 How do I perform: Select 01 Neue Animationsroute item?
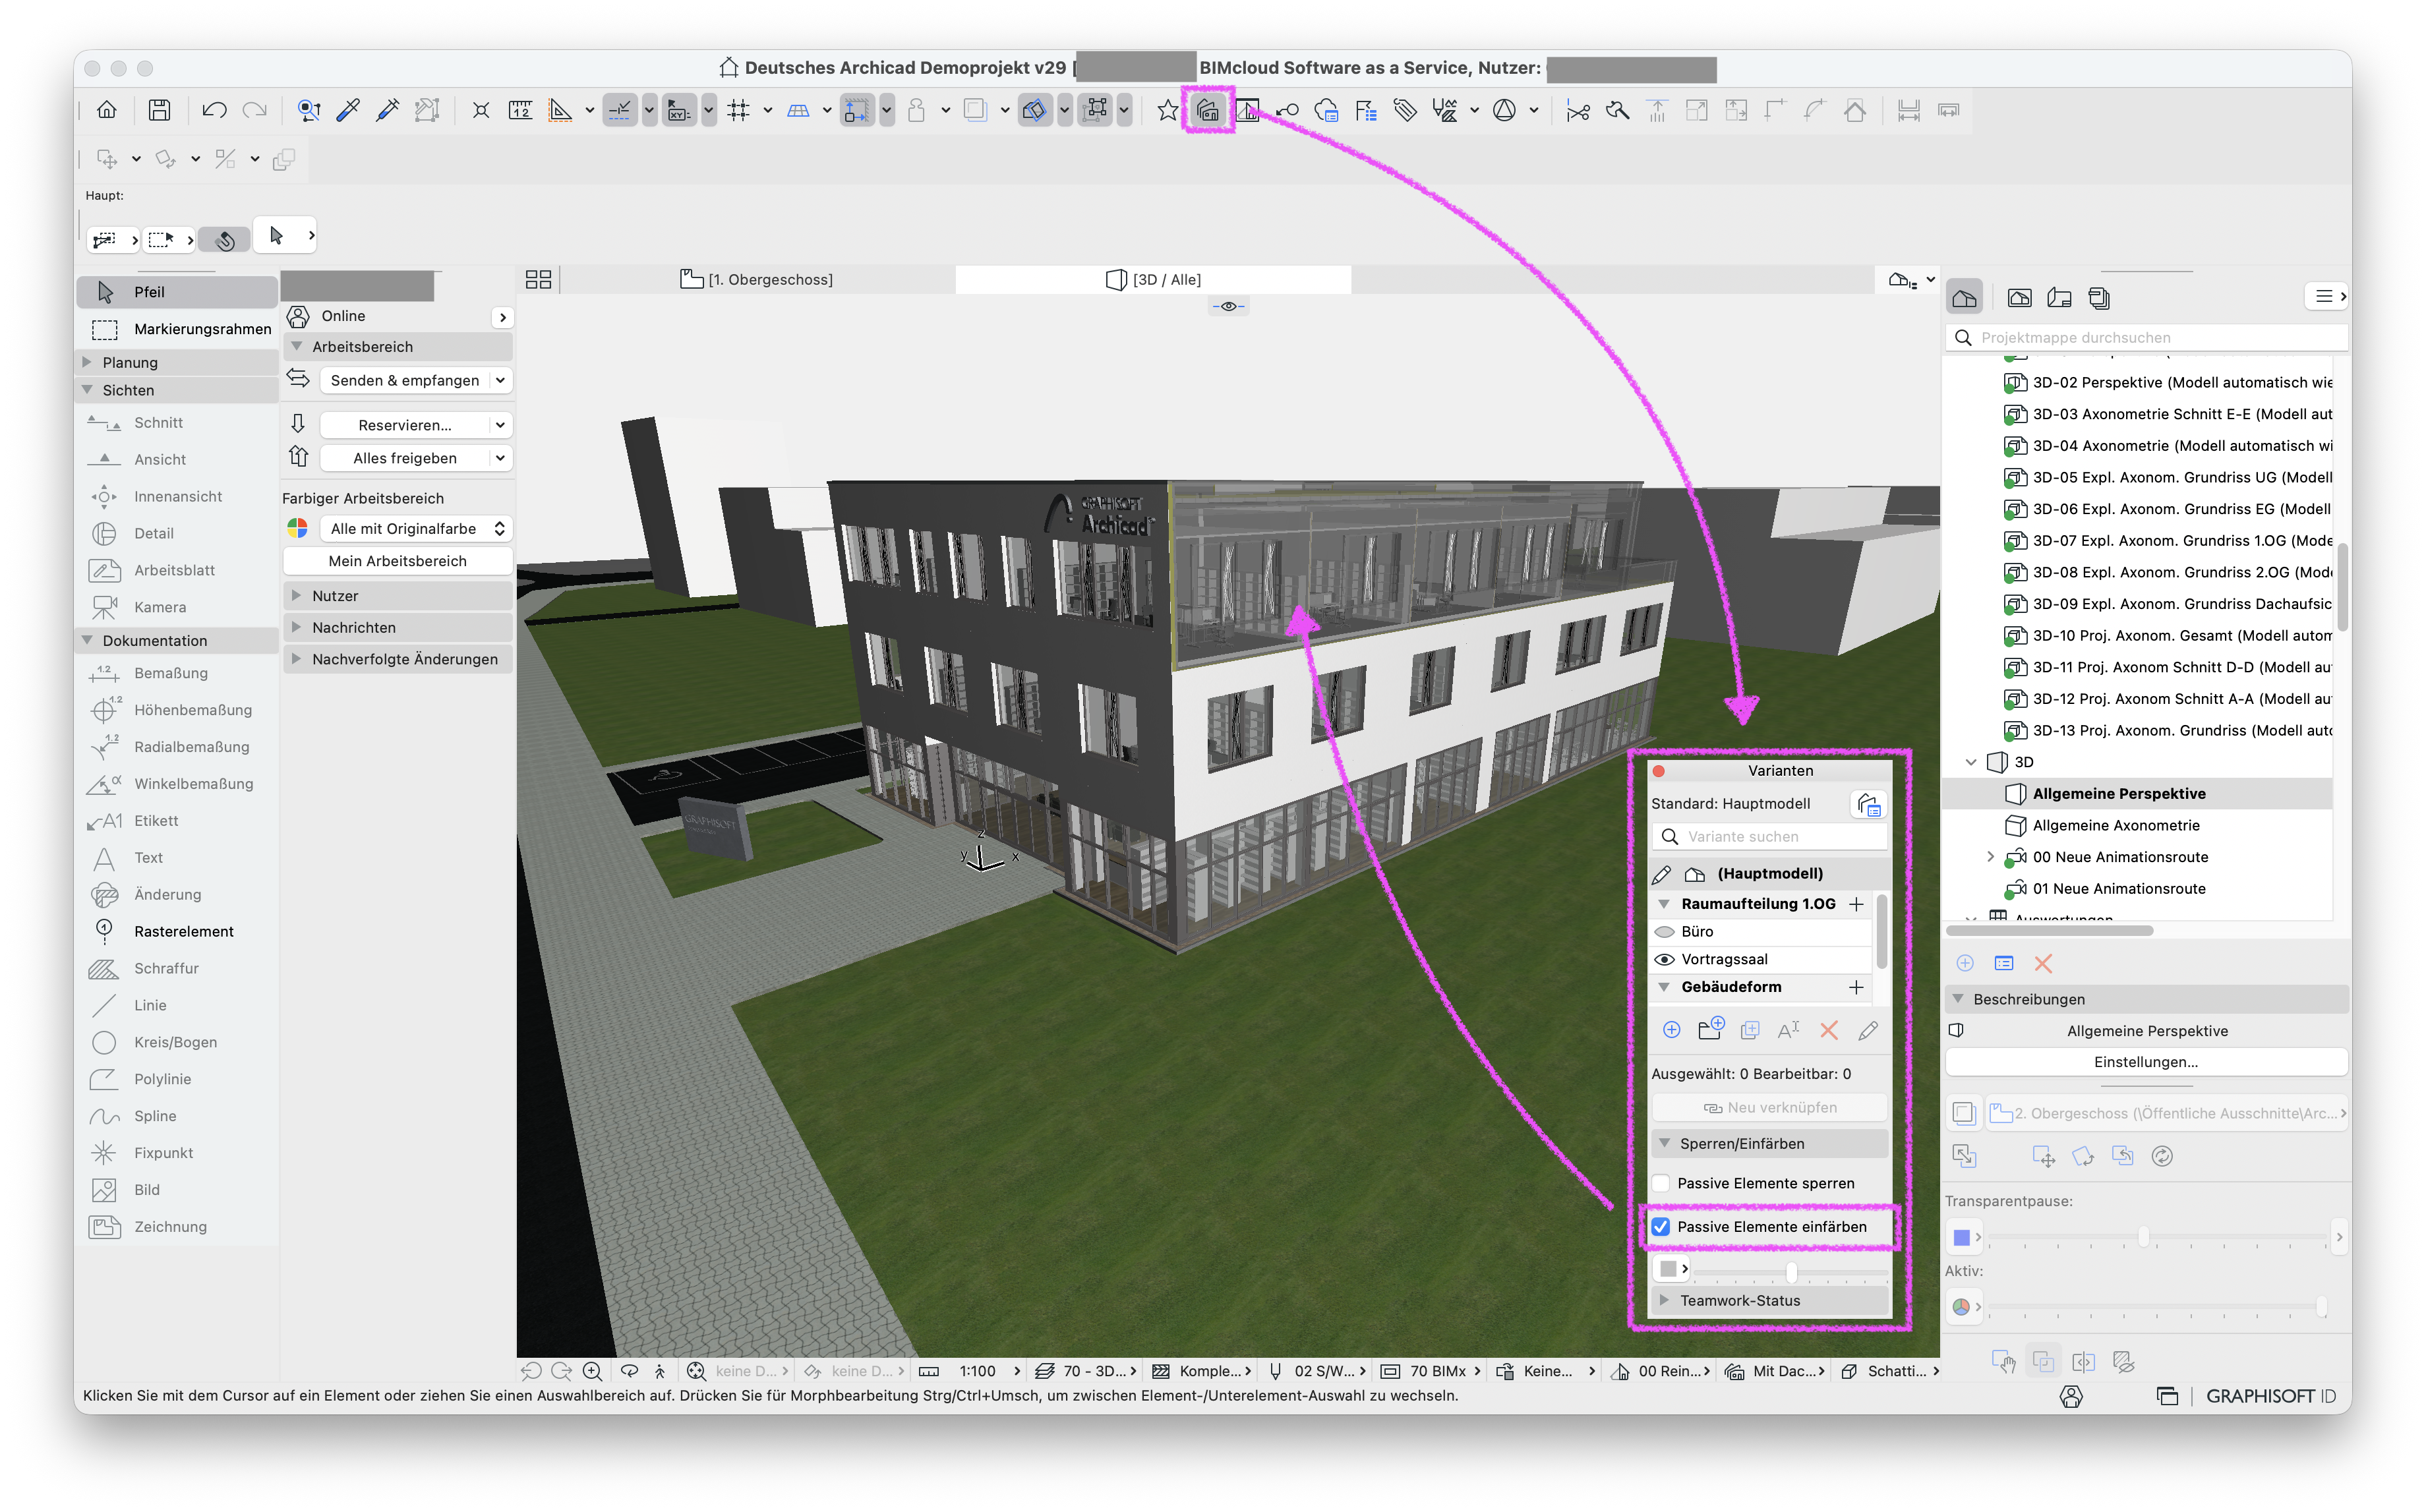coord(2118,889)
